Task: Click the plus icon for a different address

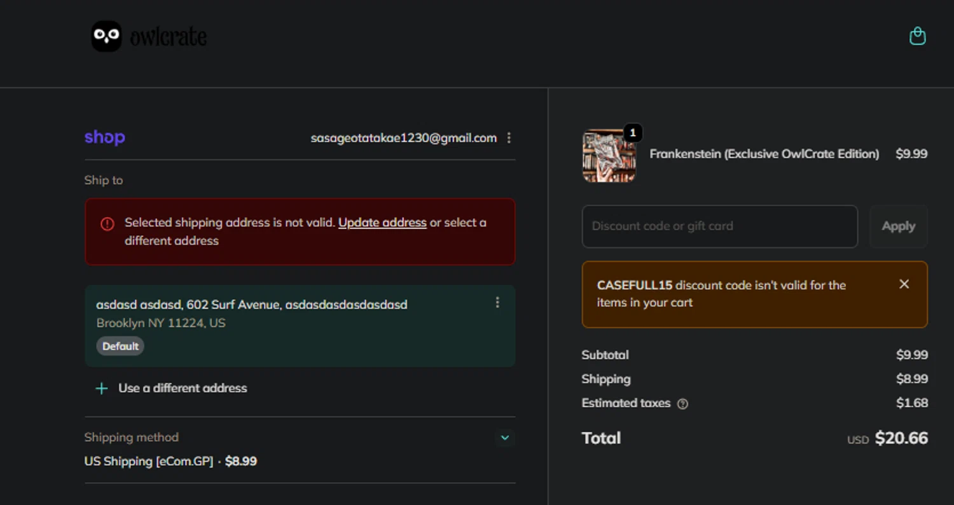Action: pyautogui.click(x=101, y=388)
